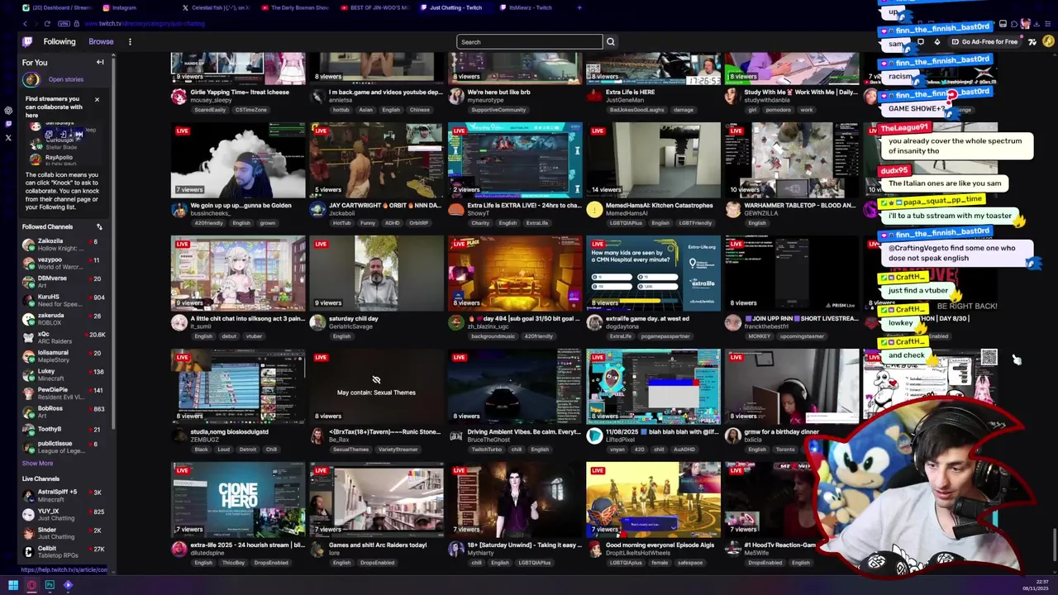Open the Sexual Themes hidden stream thumbnail
Image resolution: width=1058 pixels, height=595 pixels.
(377, 387)
